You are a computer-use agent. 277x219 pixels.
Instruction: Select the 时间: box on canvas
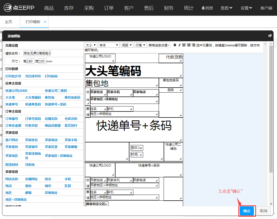click(137, 154)
